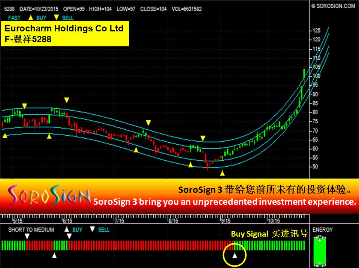Select the 80 price axis label
359x268 pixels.
(315, 112)
